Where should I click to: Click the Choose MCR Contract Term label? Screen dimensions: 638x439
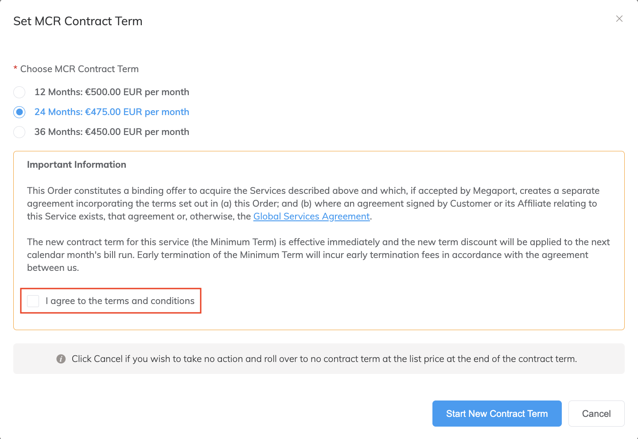click(79, 69)
